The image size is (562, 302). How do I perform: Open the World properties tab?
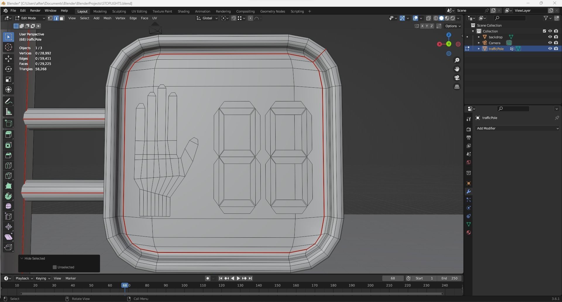(x=469, y=163)
